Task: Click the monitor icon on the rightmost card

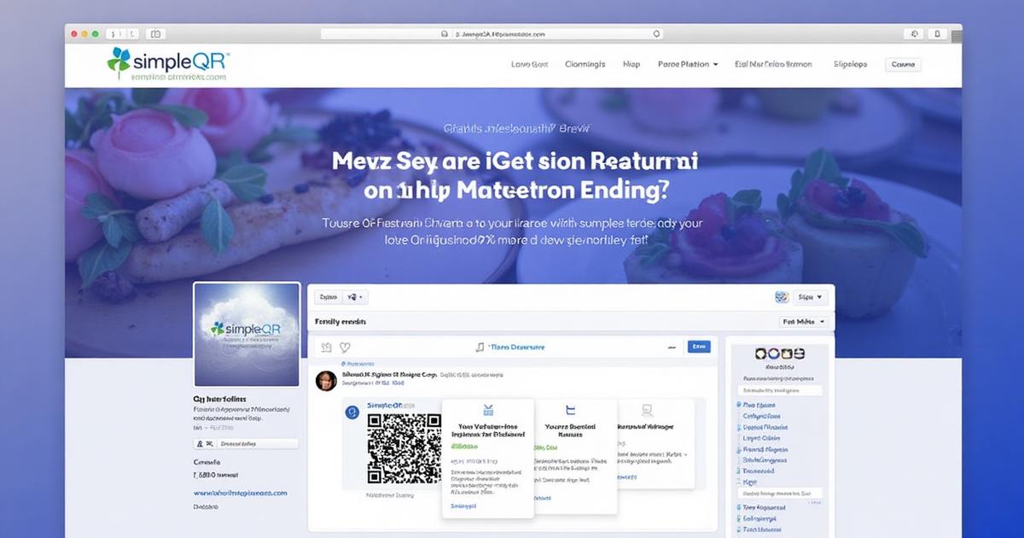Action: (x=646, y=411)
